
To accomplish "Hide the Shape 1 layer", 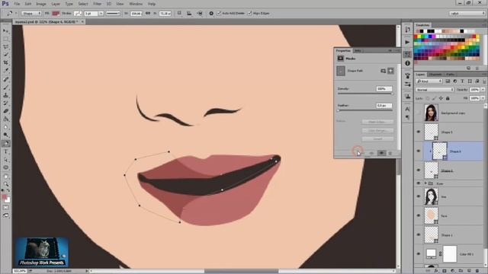I will point(419,235).
